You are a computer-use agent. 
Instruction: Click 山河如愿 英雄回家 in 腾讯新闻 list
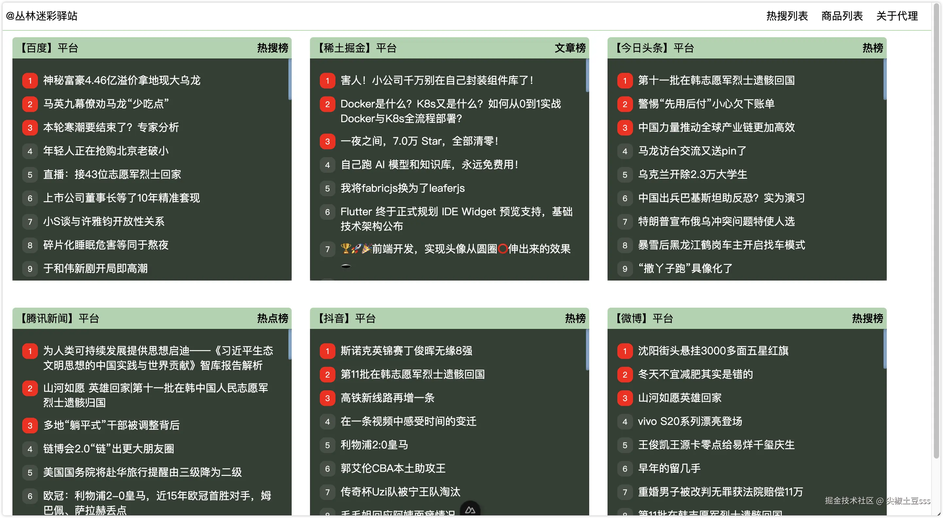156,396
